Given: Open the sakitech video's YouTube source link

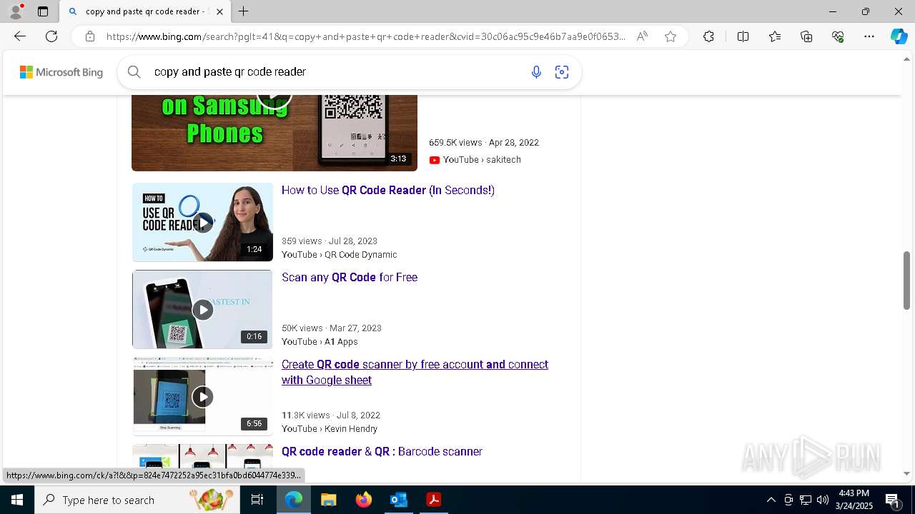Looking at the screenshot, I should [x=475, y=160].
